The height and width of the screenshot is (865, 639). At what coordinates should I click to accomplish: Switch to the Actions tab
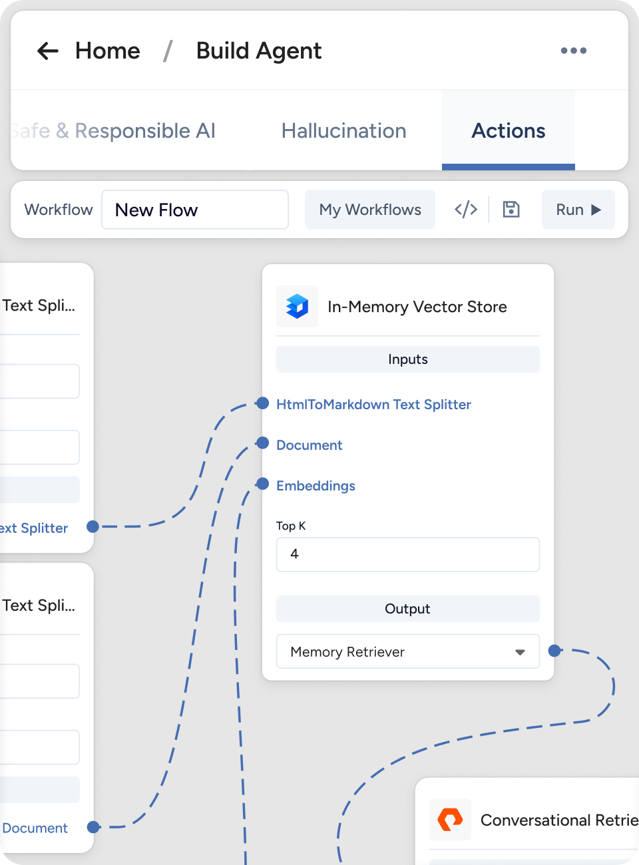509,130
